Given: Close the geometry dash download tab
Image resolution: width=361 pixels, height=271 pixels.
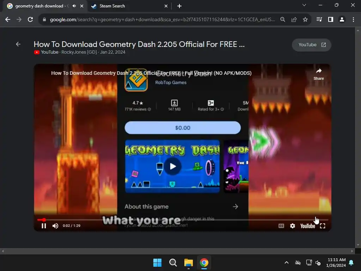Looking at the screenshot, I should [x=82, y=6].
